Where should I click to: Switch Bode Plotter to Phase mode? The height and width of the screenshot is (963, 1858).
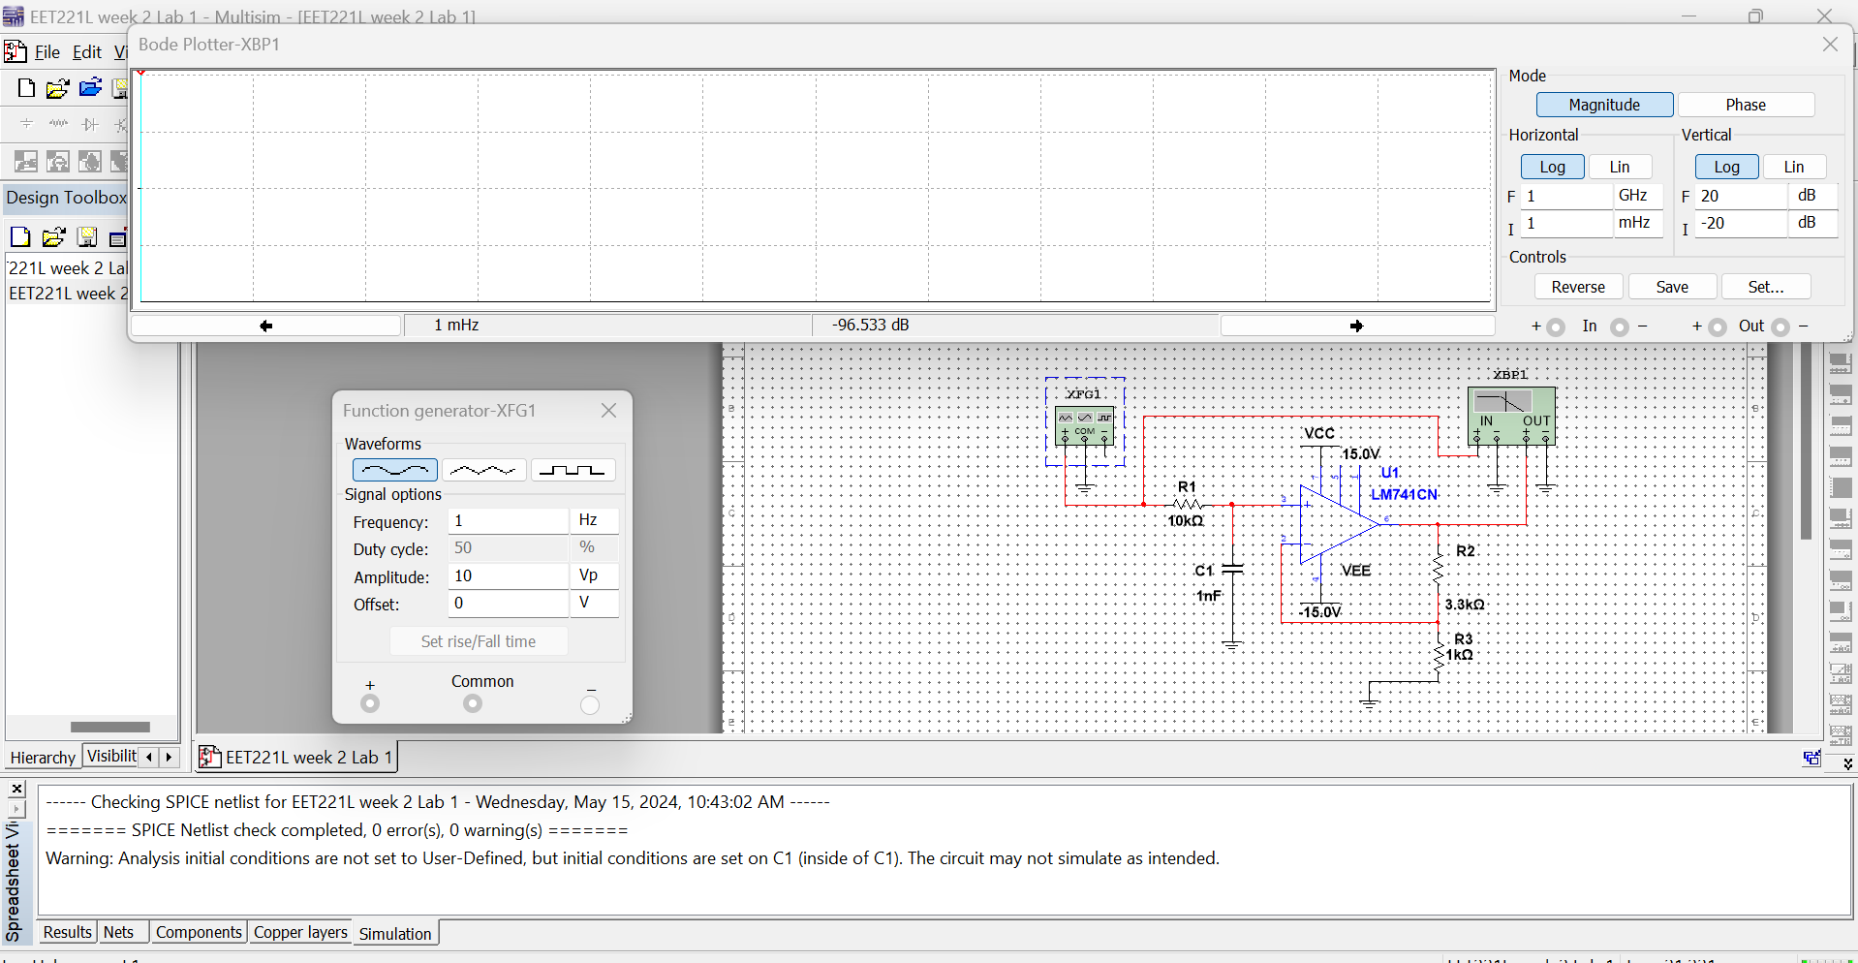(x=1747, y=104)
